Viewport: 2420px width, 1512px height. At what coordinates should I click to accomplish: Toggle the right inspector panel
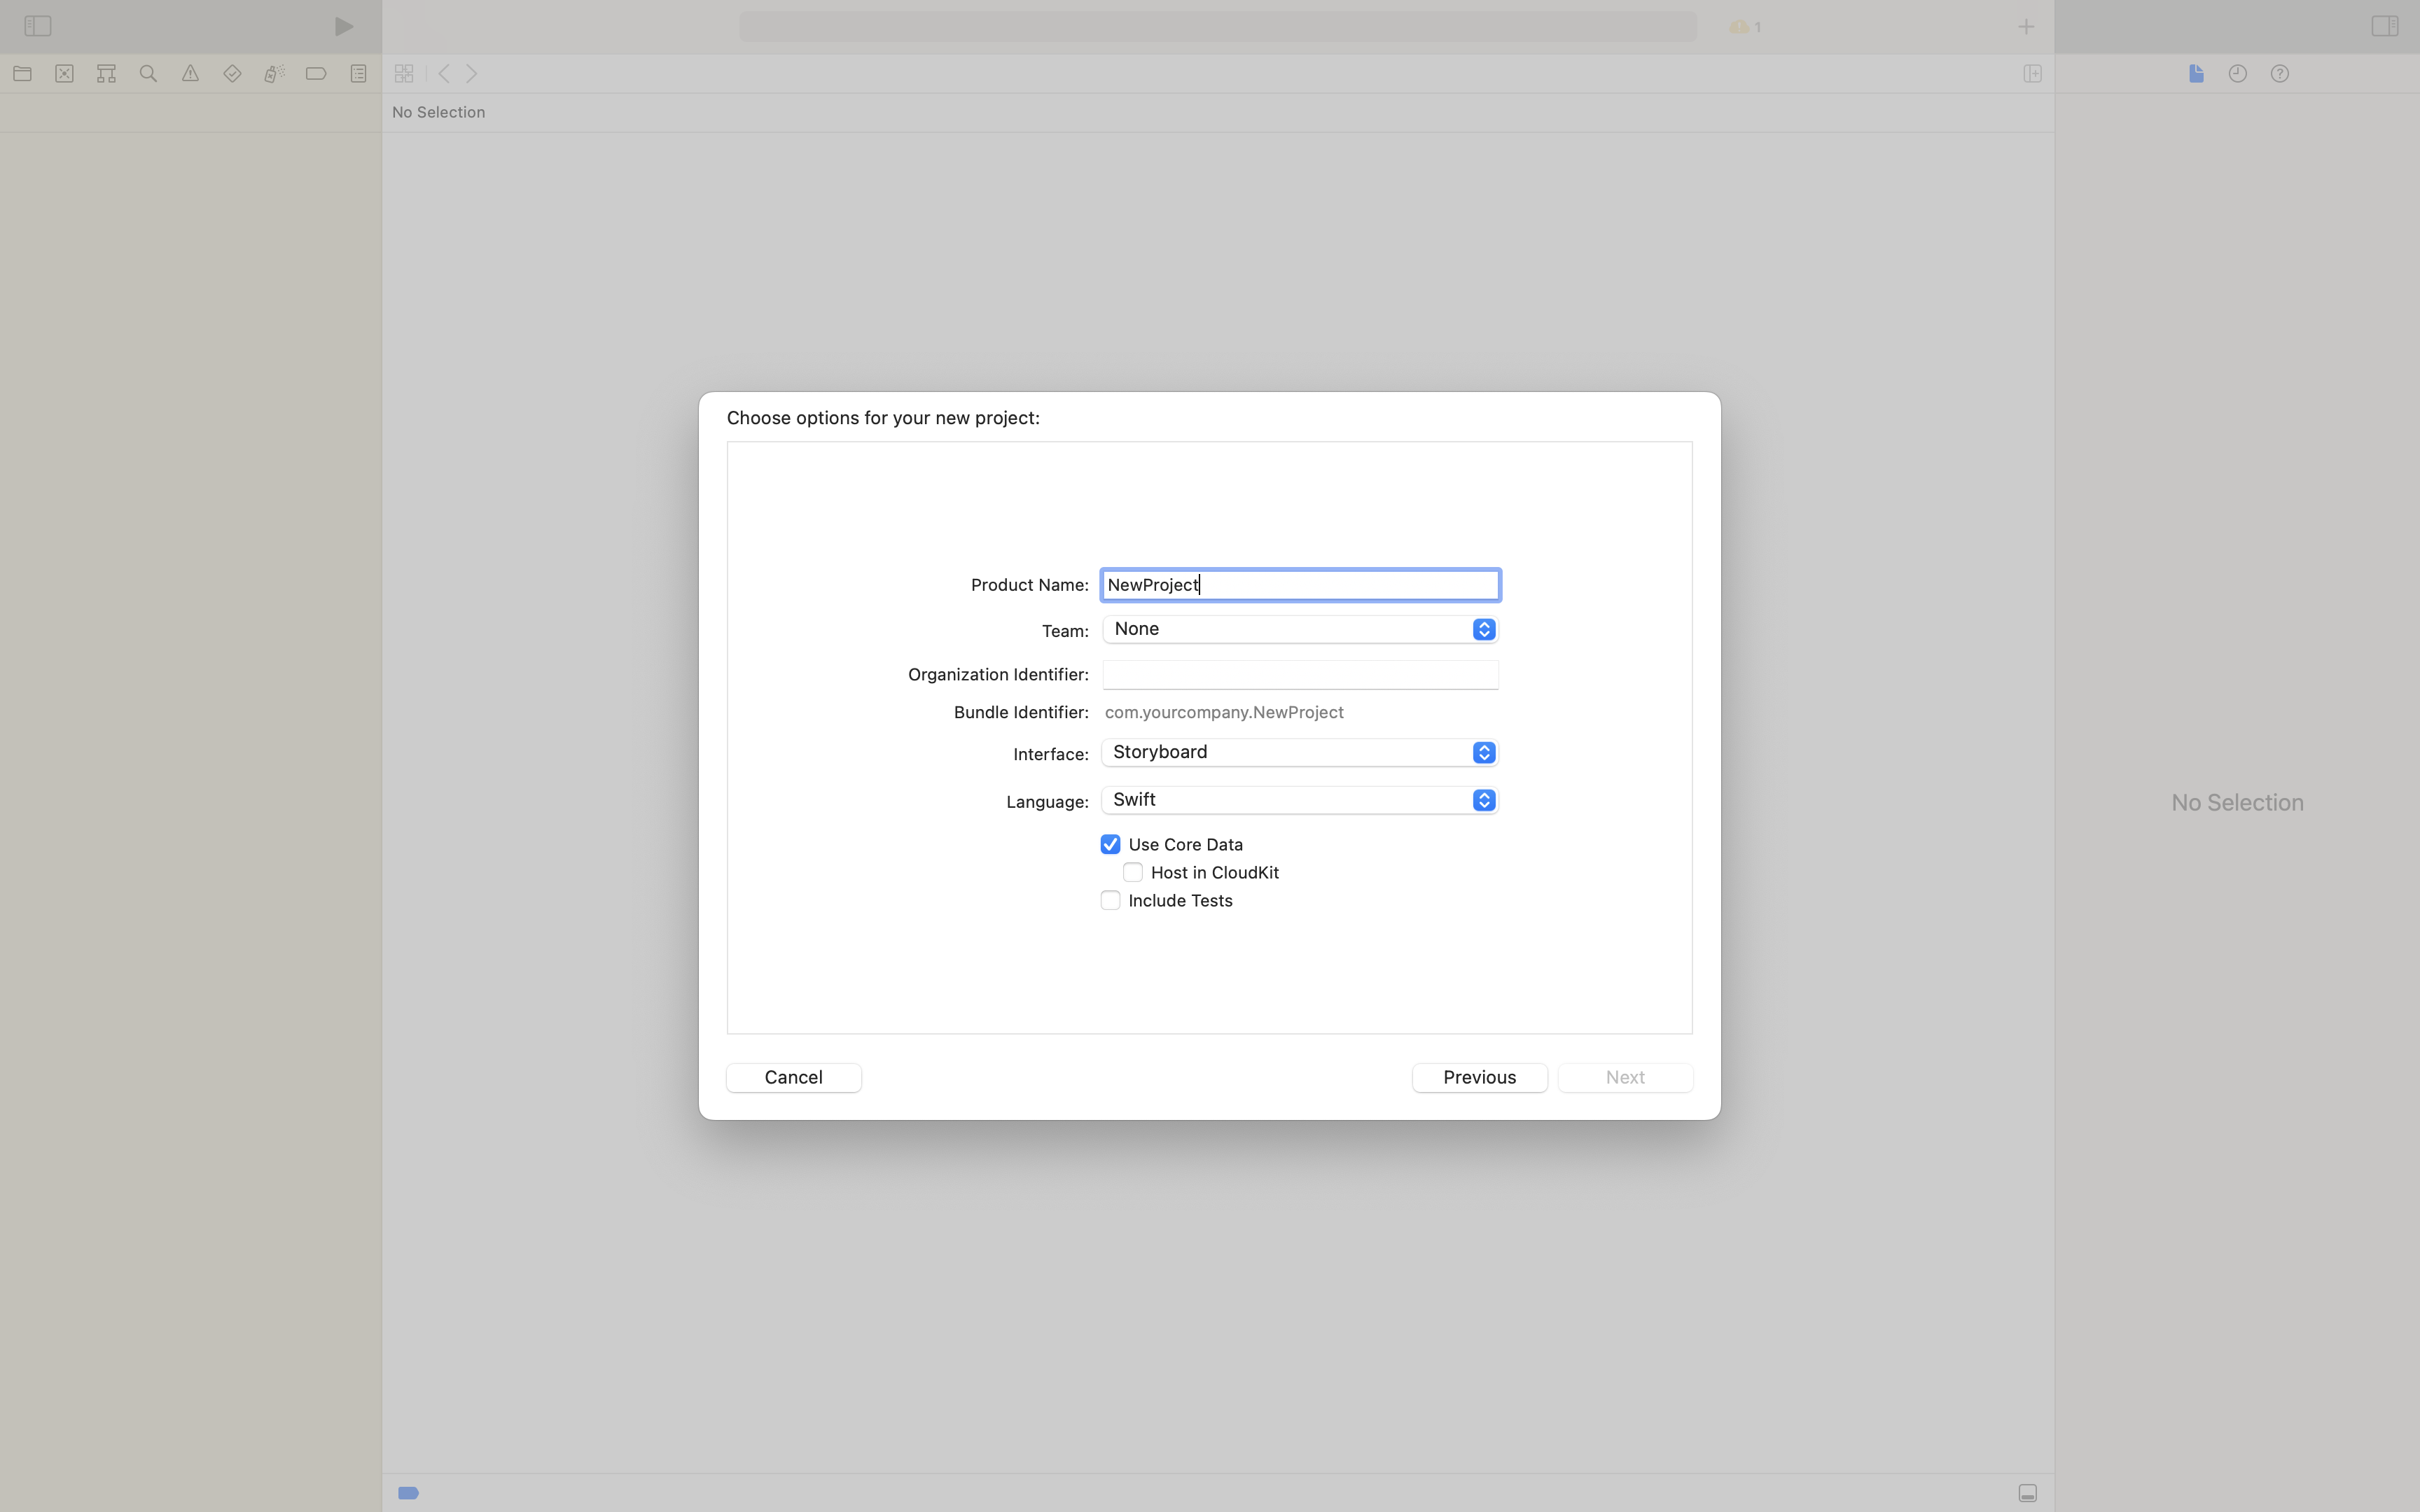pos(2384,26)
